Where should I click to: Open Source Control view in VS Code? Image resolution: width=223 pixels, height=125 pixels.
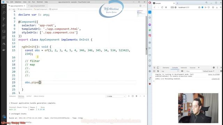[4, 19]
